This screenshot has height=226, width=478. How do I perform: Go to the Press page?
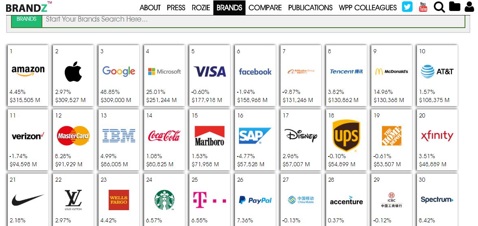click(176, 8)
